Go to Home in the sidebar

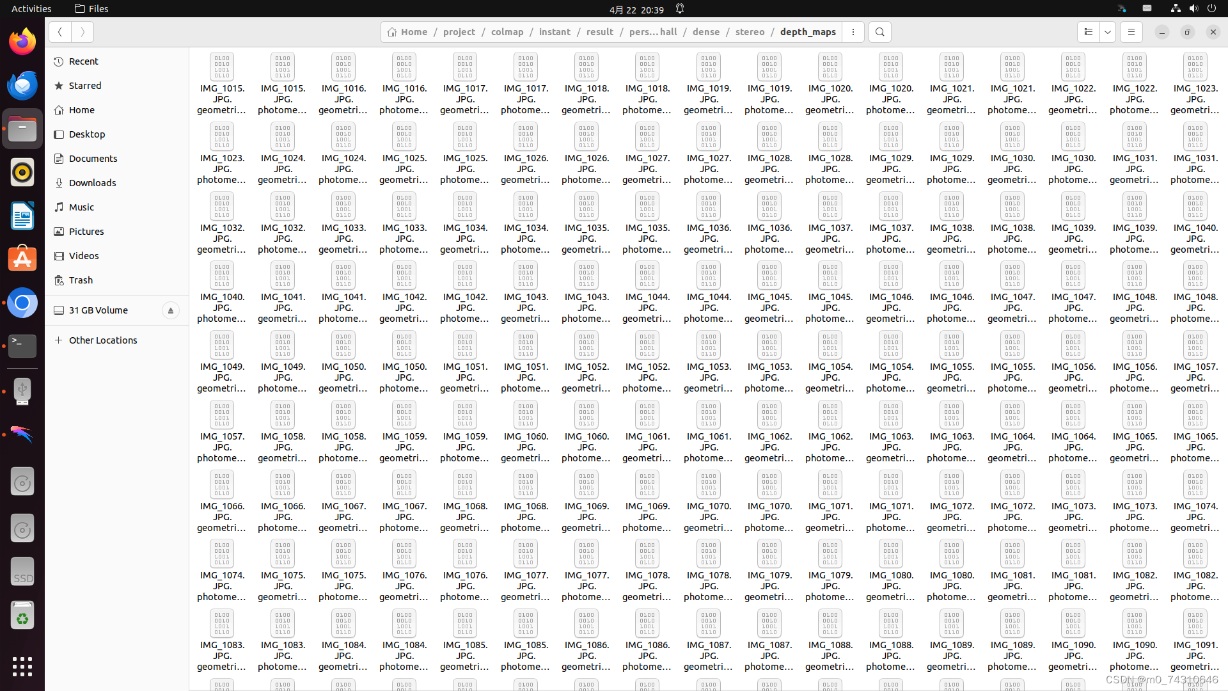[117, 110]
